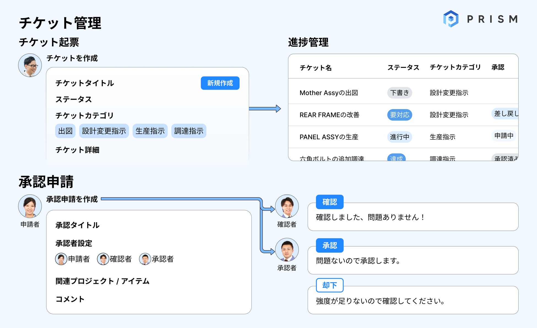The image size is (537, 328).
Task: Select small 確認者 avatar in 承認者設定
Action: pos(103,259)
